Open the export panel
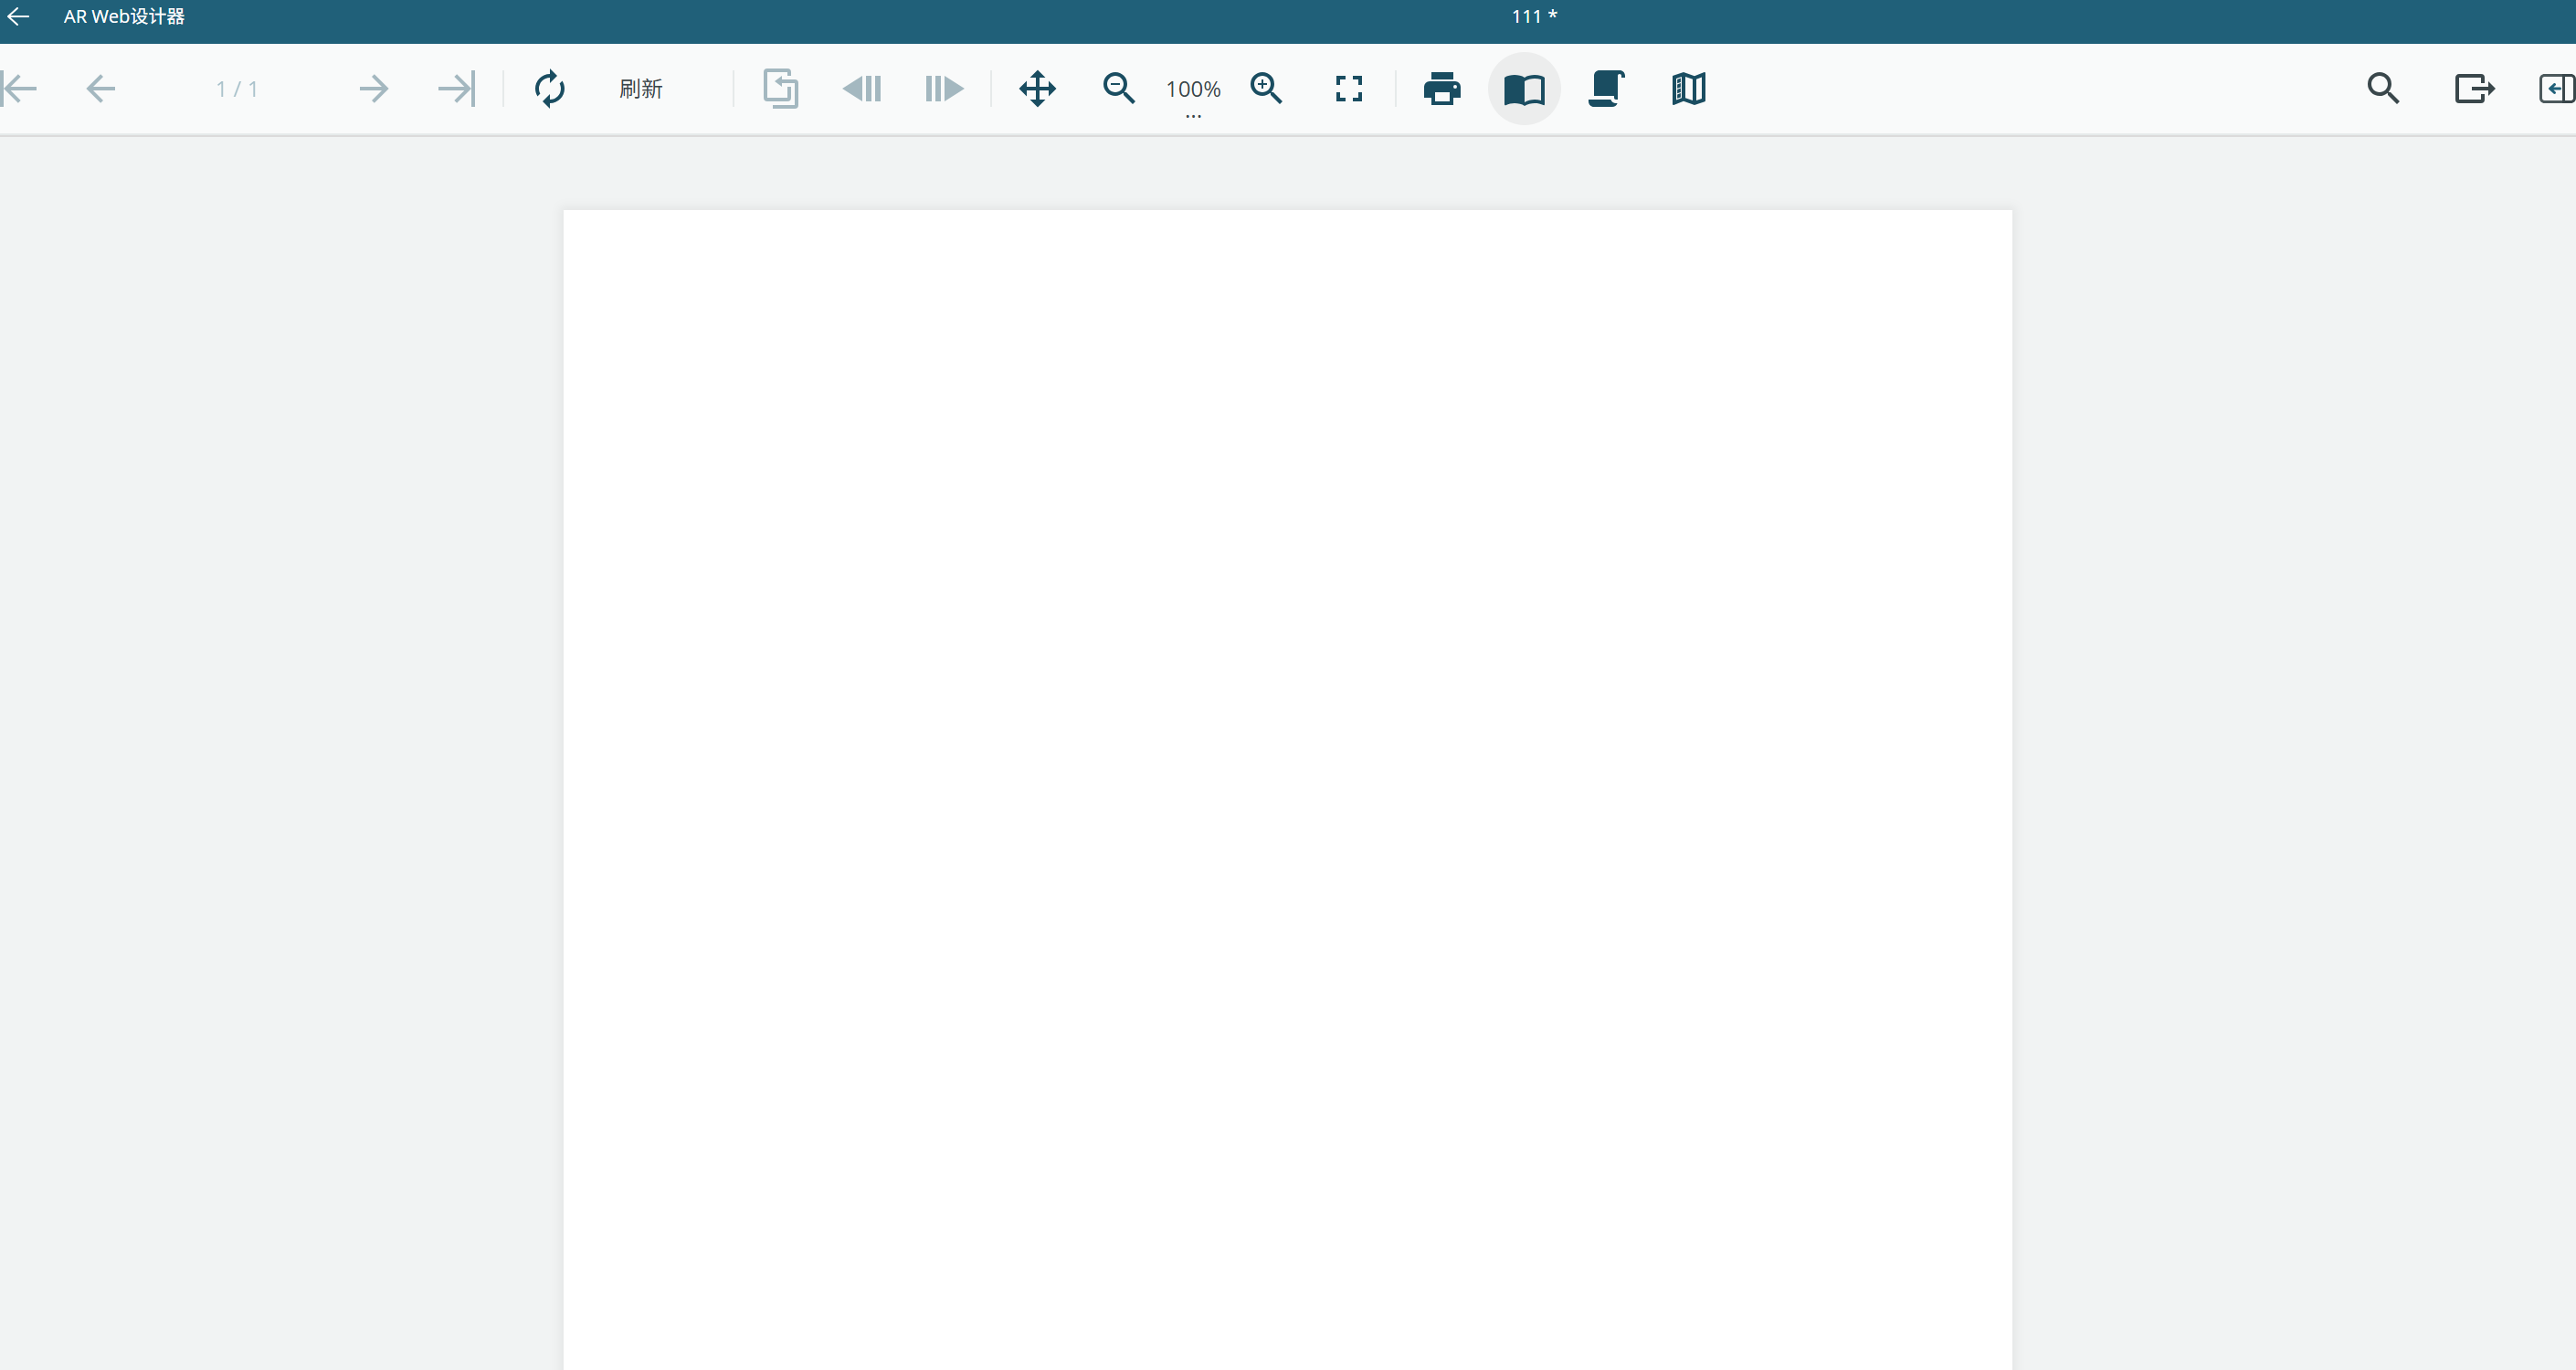The image size is (2576, 1370). (x=2475, y=89)
